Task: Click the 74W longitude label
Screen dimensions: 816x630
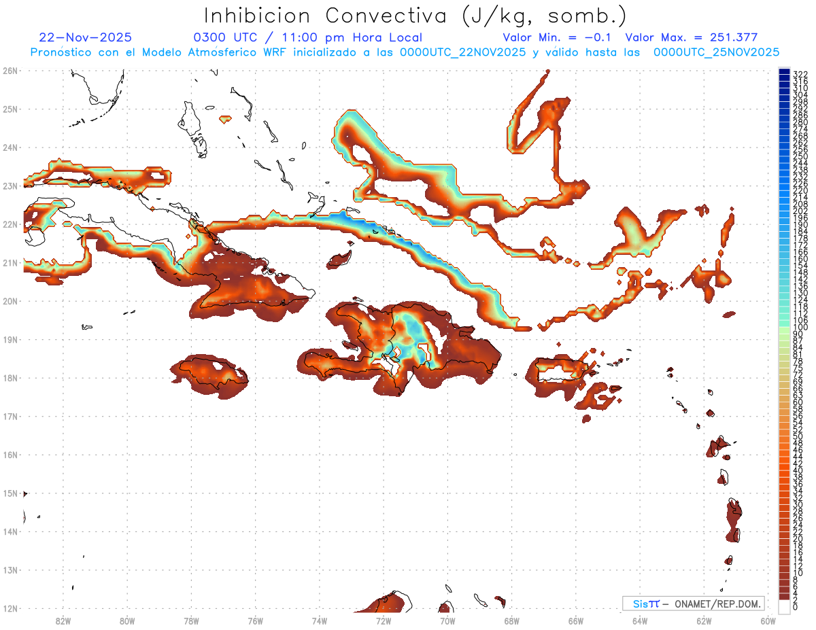Action: coord(320,620)
